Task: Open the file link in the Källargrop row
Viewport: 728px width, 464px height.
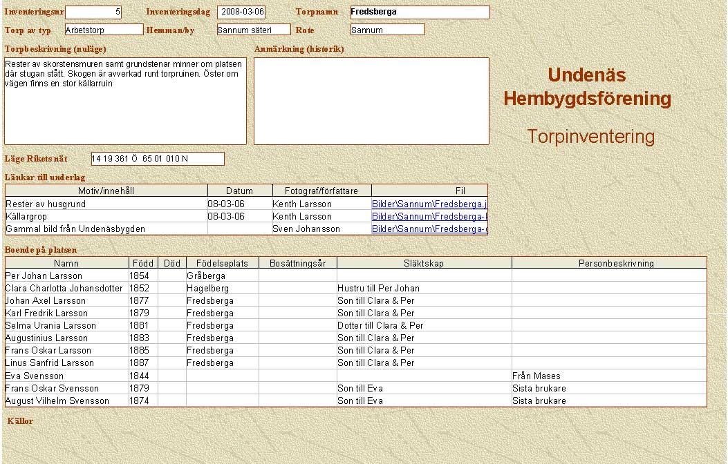Action: 429,217
